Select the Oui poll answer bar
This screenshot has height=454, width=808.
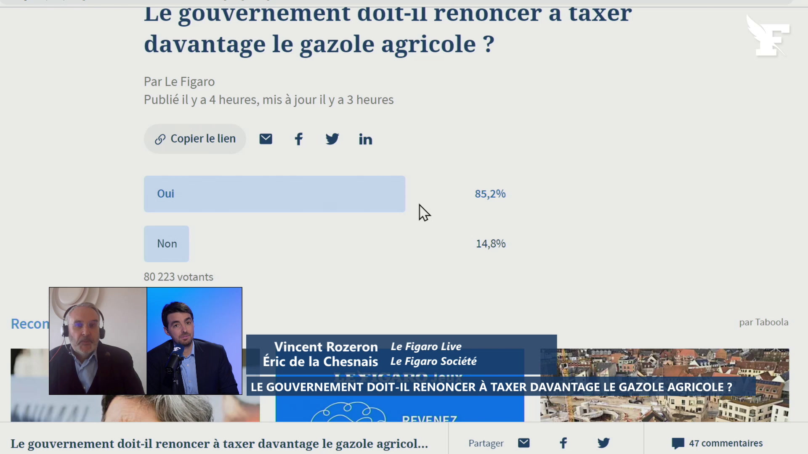click(x=274, y=194)
